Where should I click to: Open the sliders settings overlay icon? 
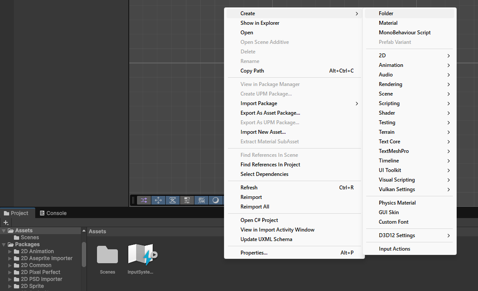(187, 200)
